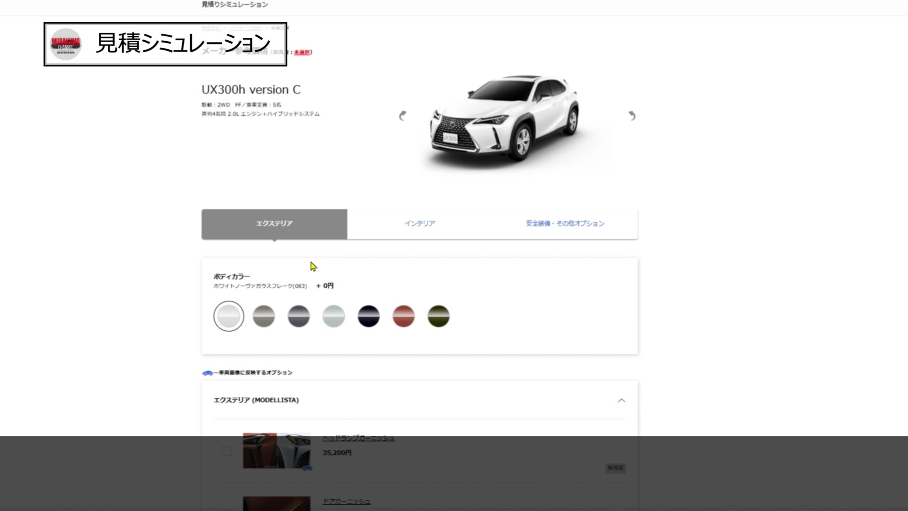The width and height of the screenshot is (908, 511).
Task: Open the 安全装備・その他オプション tab
Action: coord(565,223)
